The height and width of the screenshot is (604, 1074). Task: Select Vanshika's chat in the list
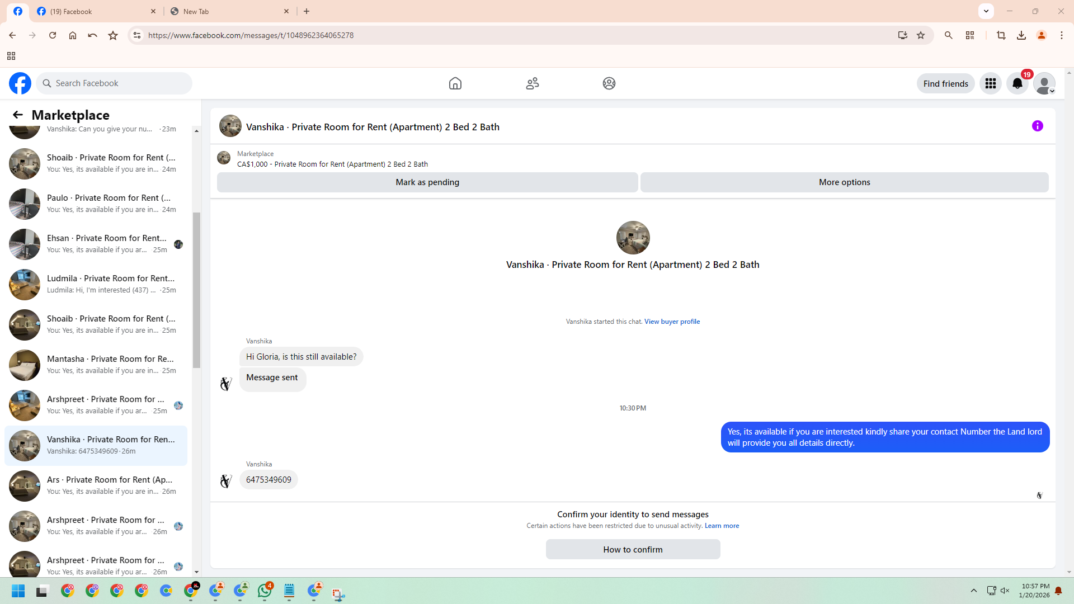[96, 446]
